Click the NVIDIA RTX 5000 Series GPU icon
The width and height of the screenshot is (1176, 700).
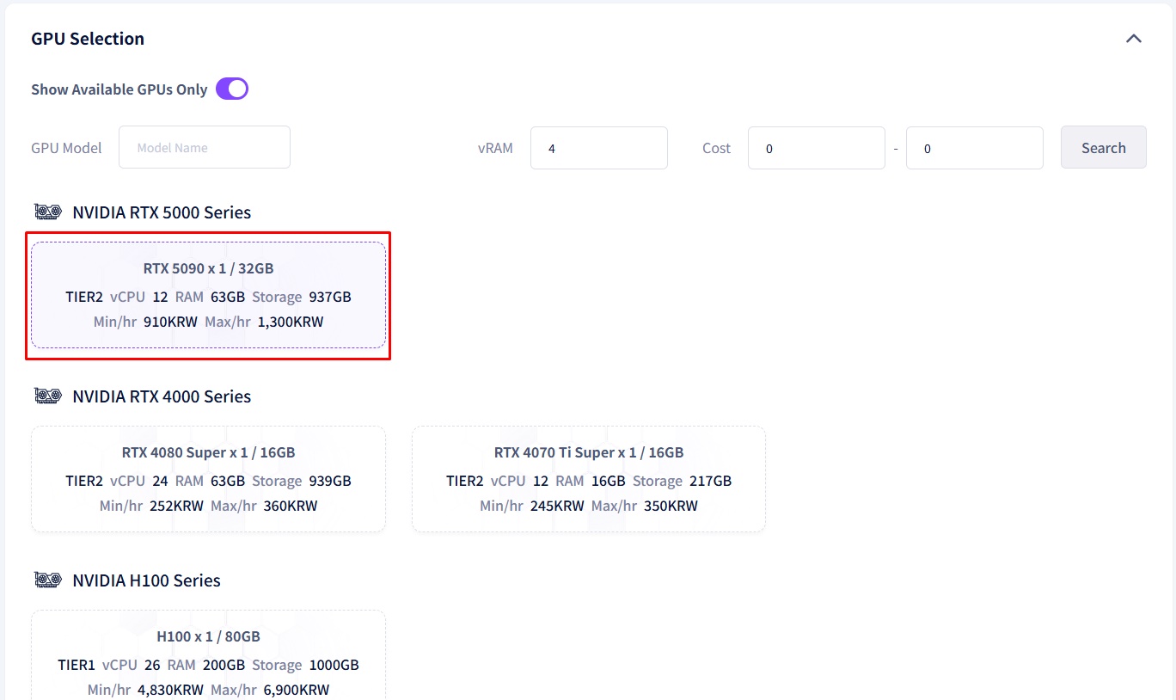(x=47, y=212)
